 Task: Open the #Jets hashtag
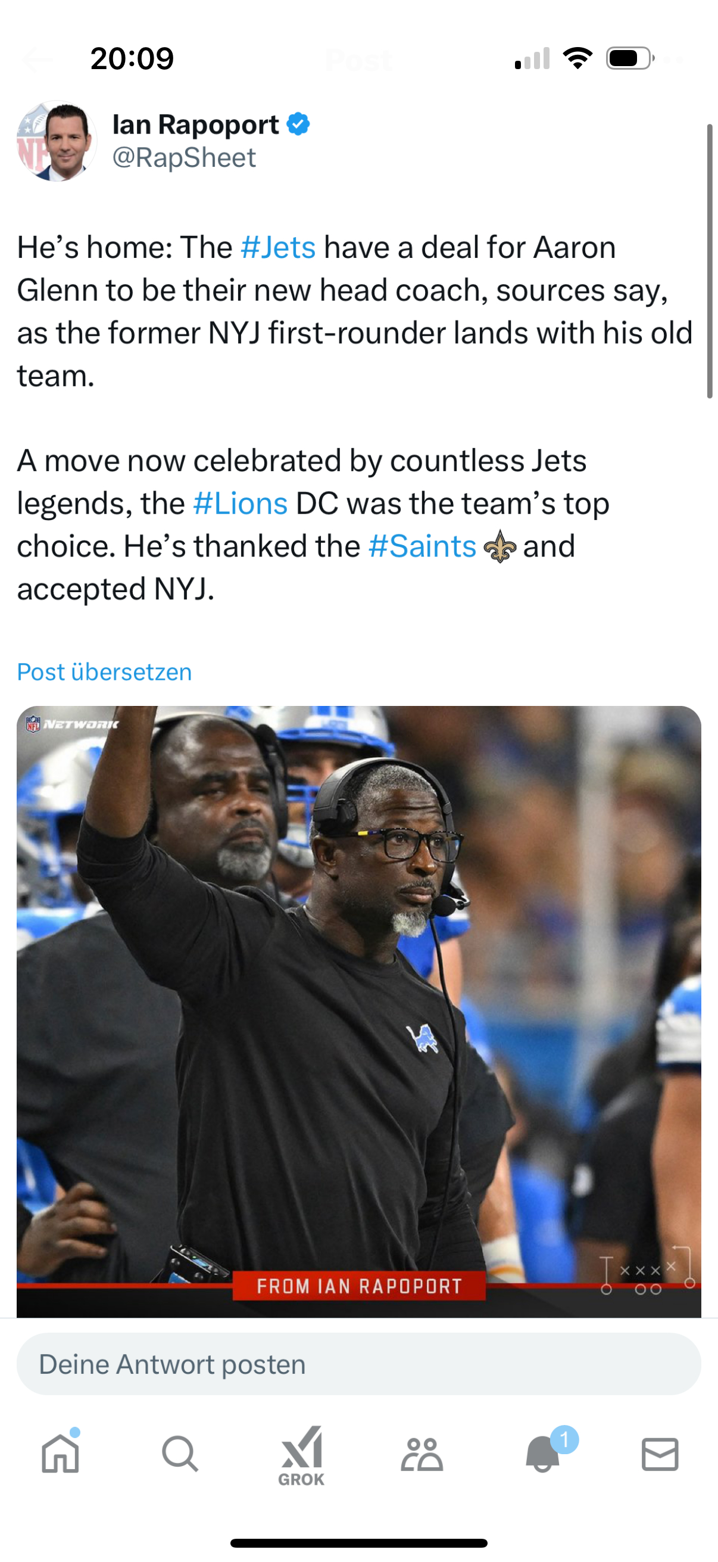pyautogui.click(x=278, y=247)
